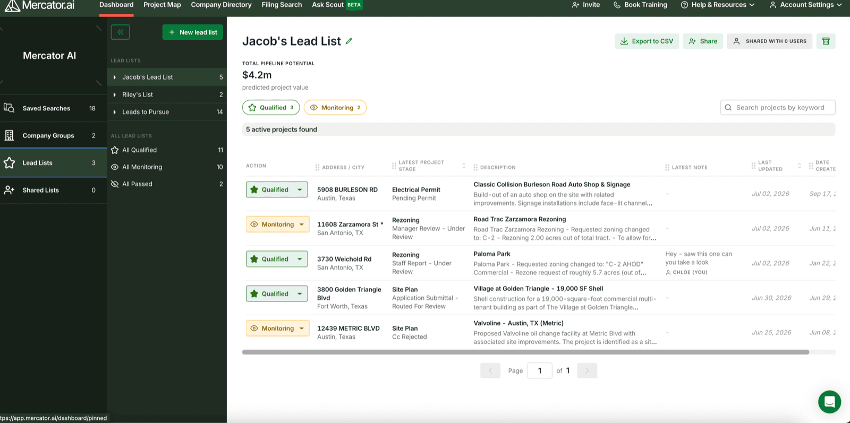
Task: Open the Project Map tab
Action: (x=162, y=5)
